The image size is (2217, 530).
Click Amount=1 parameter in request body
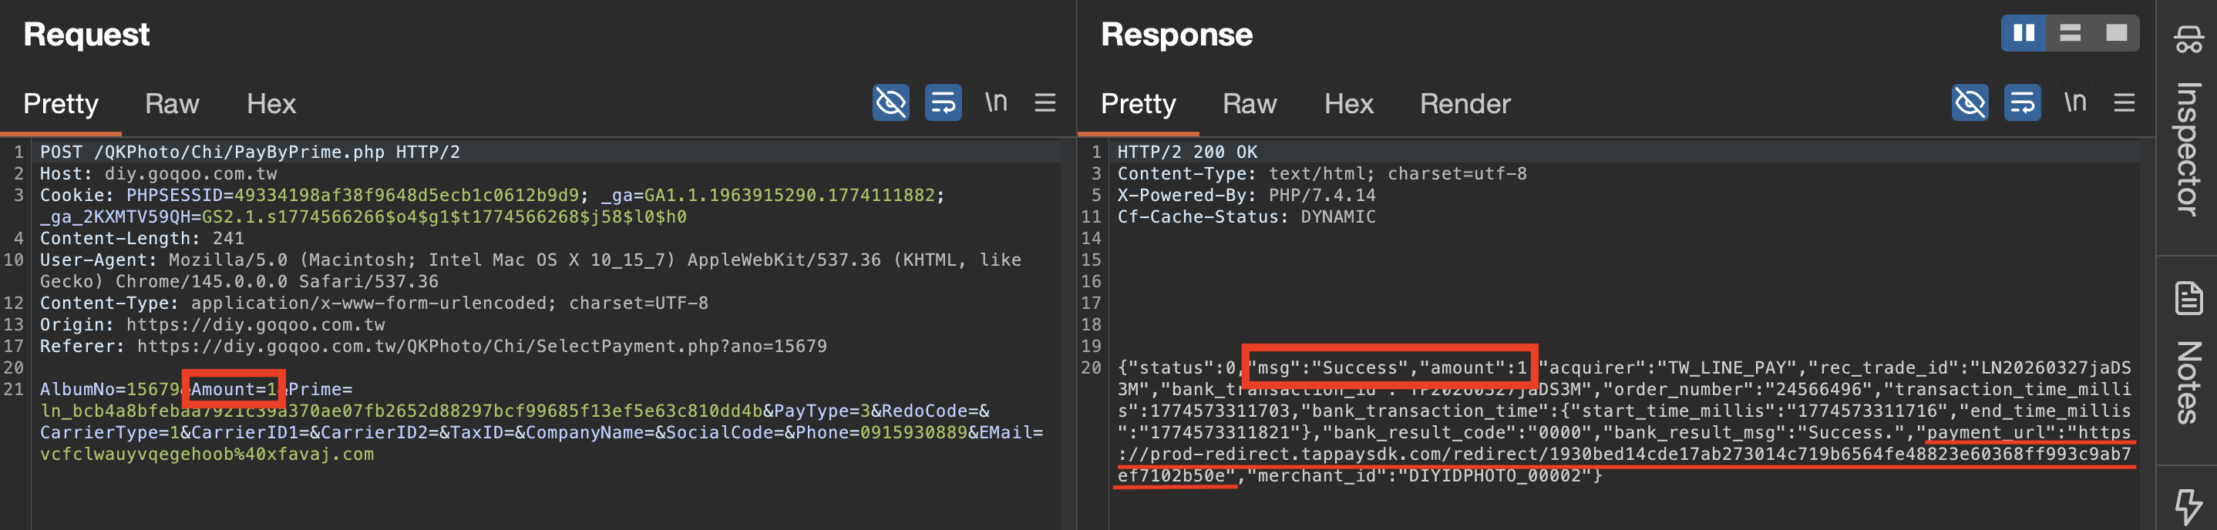(x=234, y=389)
